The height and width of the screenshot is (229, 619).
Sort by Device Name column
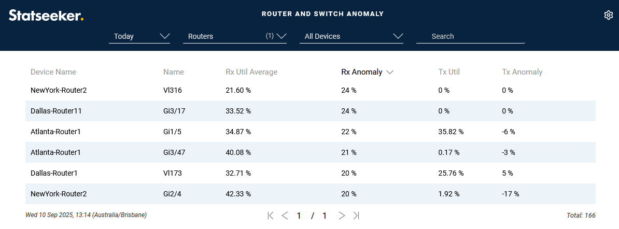pos(53,72)
